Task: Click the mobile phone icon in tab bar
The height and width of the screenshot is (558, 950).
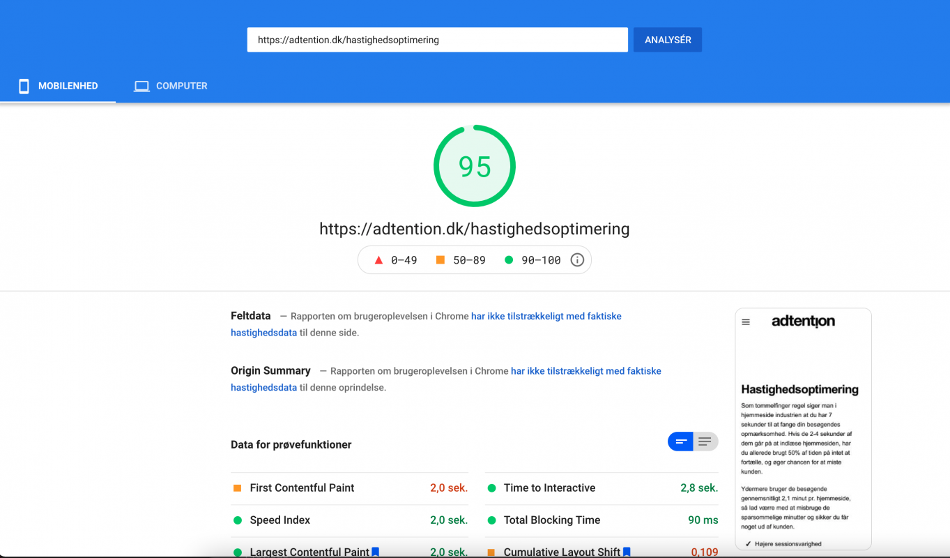Action: pos(24,86)
